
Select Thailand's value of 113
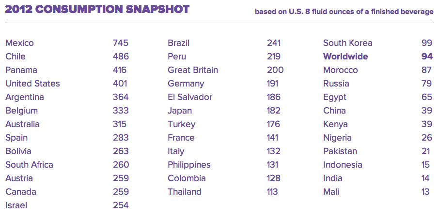tap(272, 192)
